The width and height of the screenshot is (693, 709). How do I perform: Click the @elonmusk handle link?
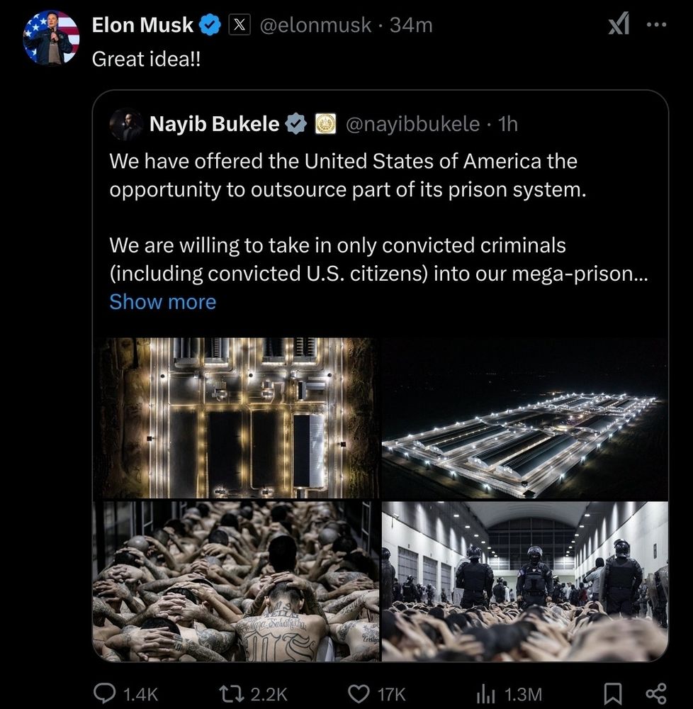[x=315, y=26]
